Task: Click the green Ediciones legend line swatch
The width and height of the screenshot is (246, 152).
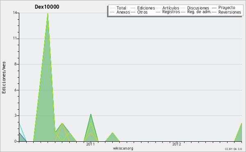Action: (x=133, y=8)
